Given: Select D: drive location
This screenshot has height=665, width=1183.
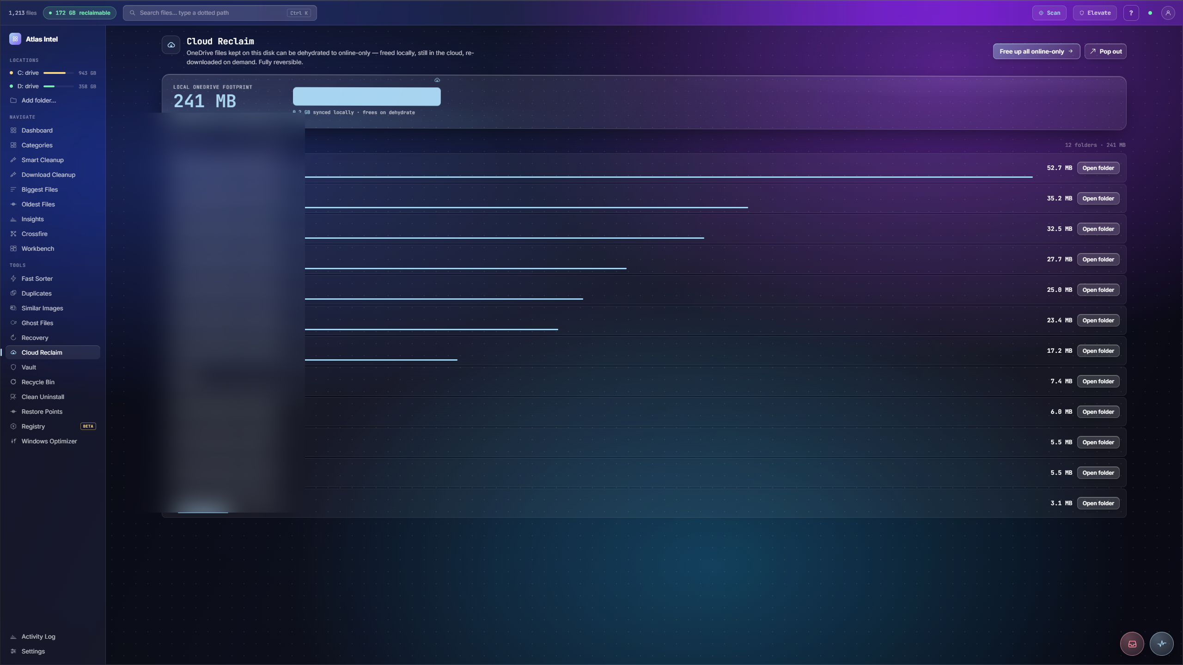Looking at the screenshot, I should (53, 86).
